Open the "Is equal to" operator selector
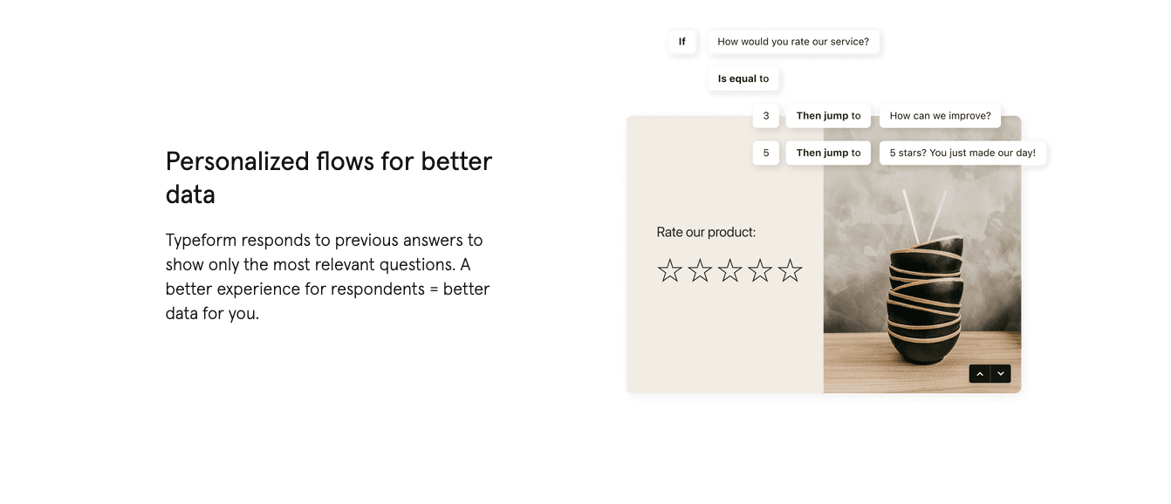 point(743,78)
